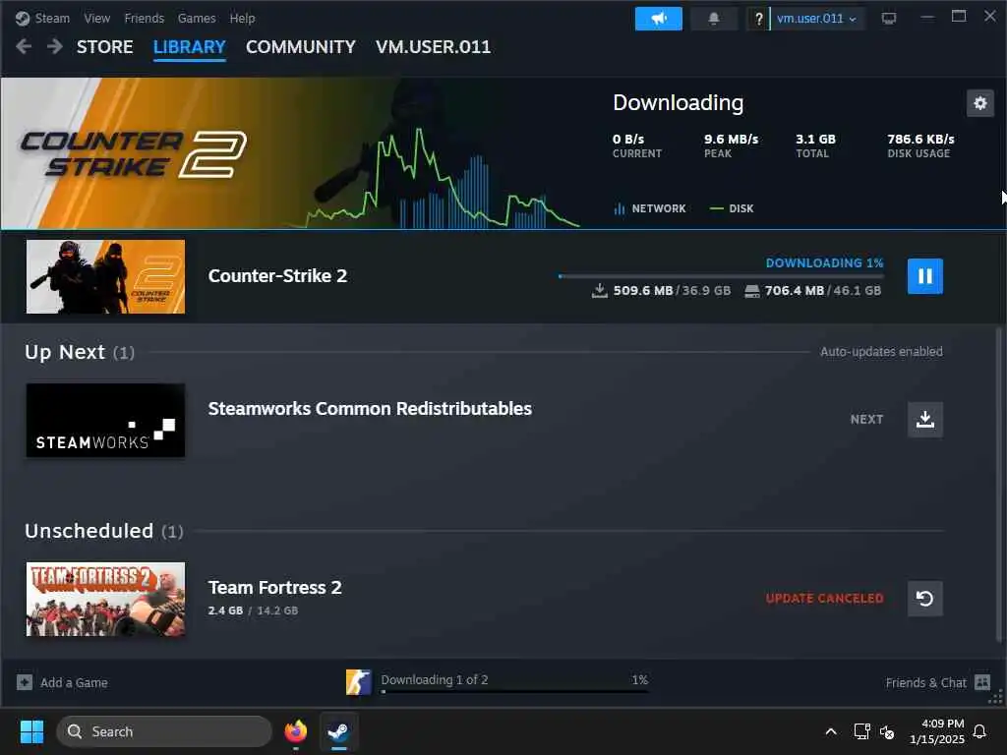The width and height of the screenshot is (1007, 755).
Task: Open Windows notification bell in taskbar
Action: [979, 731]
